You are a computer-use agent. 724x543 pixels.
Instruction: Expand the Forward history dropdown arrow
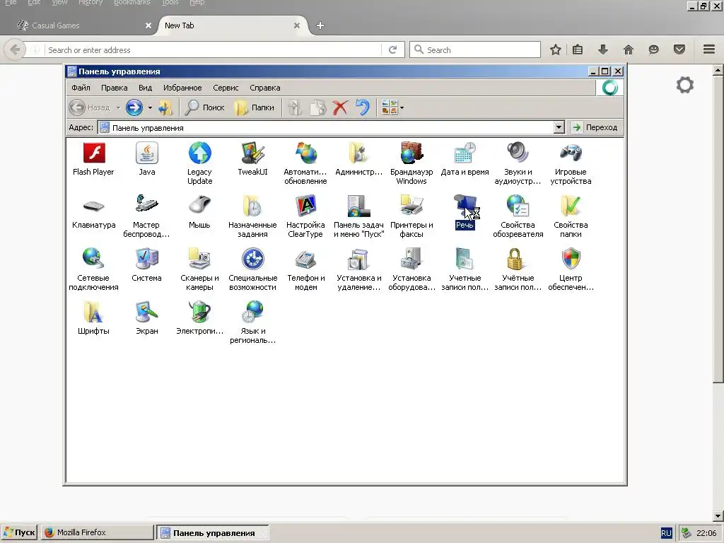point(150,107)
